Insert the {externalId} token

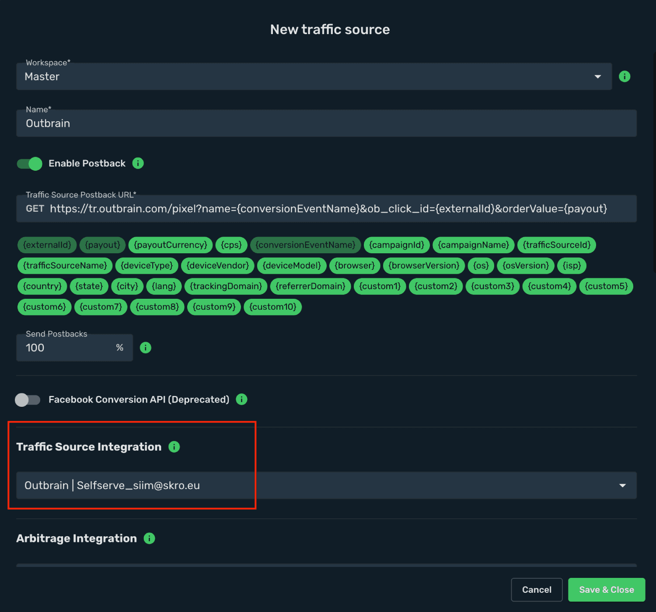point(47,245)
